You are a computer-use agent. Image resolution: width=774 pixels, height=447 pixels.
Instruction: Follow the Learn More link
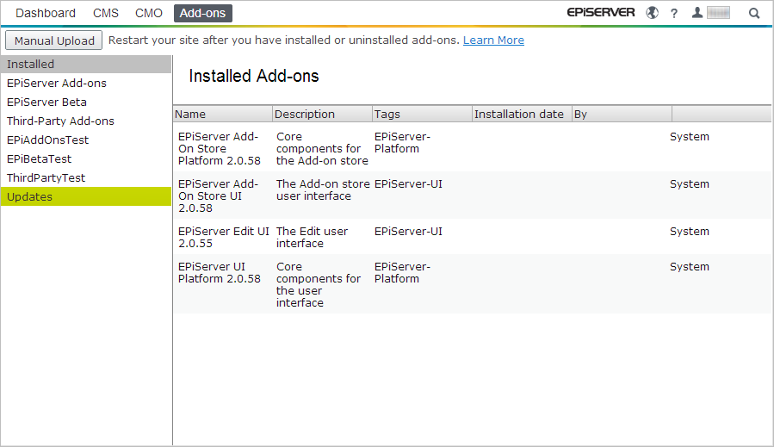pos(493,40)
